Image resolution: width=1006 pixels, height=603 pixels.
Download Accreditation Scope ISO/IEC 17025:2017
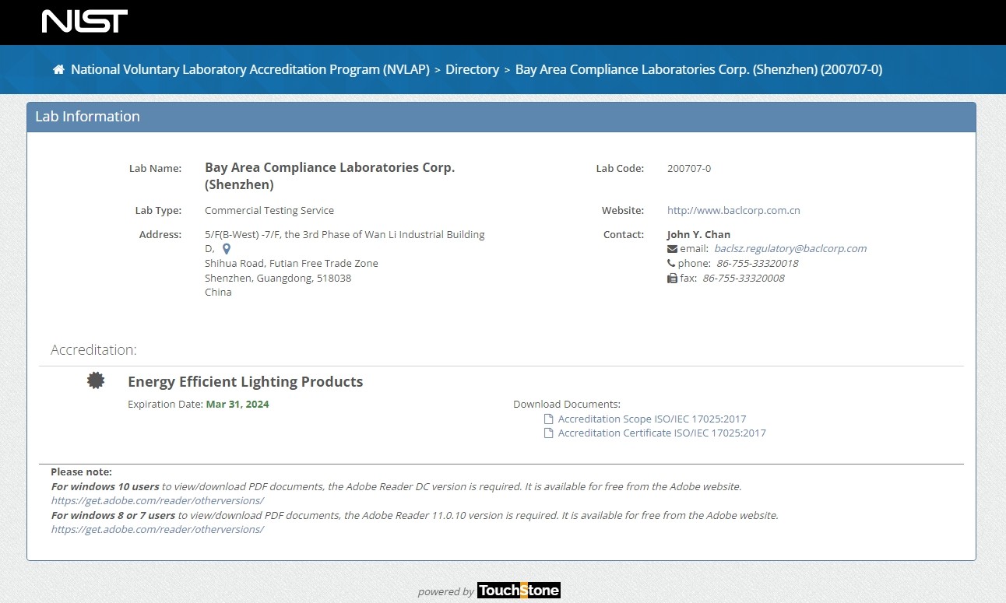[x=652, y=419]
